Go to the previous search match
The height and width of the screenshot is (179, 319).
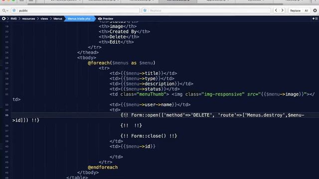point(276,10)
